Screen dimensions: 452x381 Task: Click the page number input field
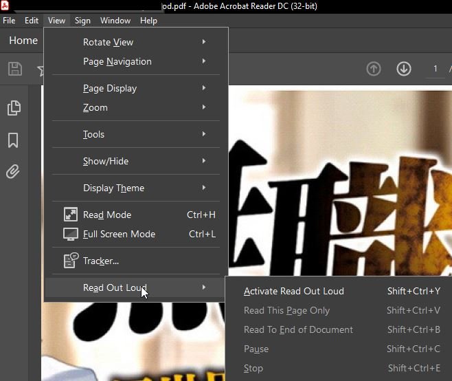click(x=435, y=69)
